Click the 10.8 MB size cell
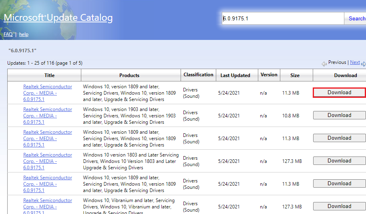 (x=291, y=116)
